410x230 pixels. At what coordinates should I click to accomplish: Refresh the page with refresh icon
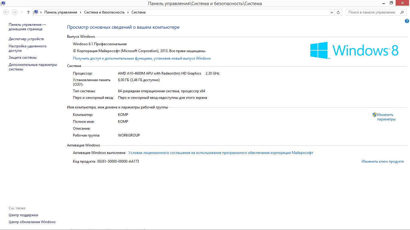(338, 12)
